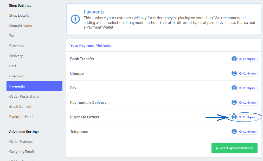Configure the Cheque payment method
The image size is (263, 161).
pyautogui.click(x=247, y=73)
